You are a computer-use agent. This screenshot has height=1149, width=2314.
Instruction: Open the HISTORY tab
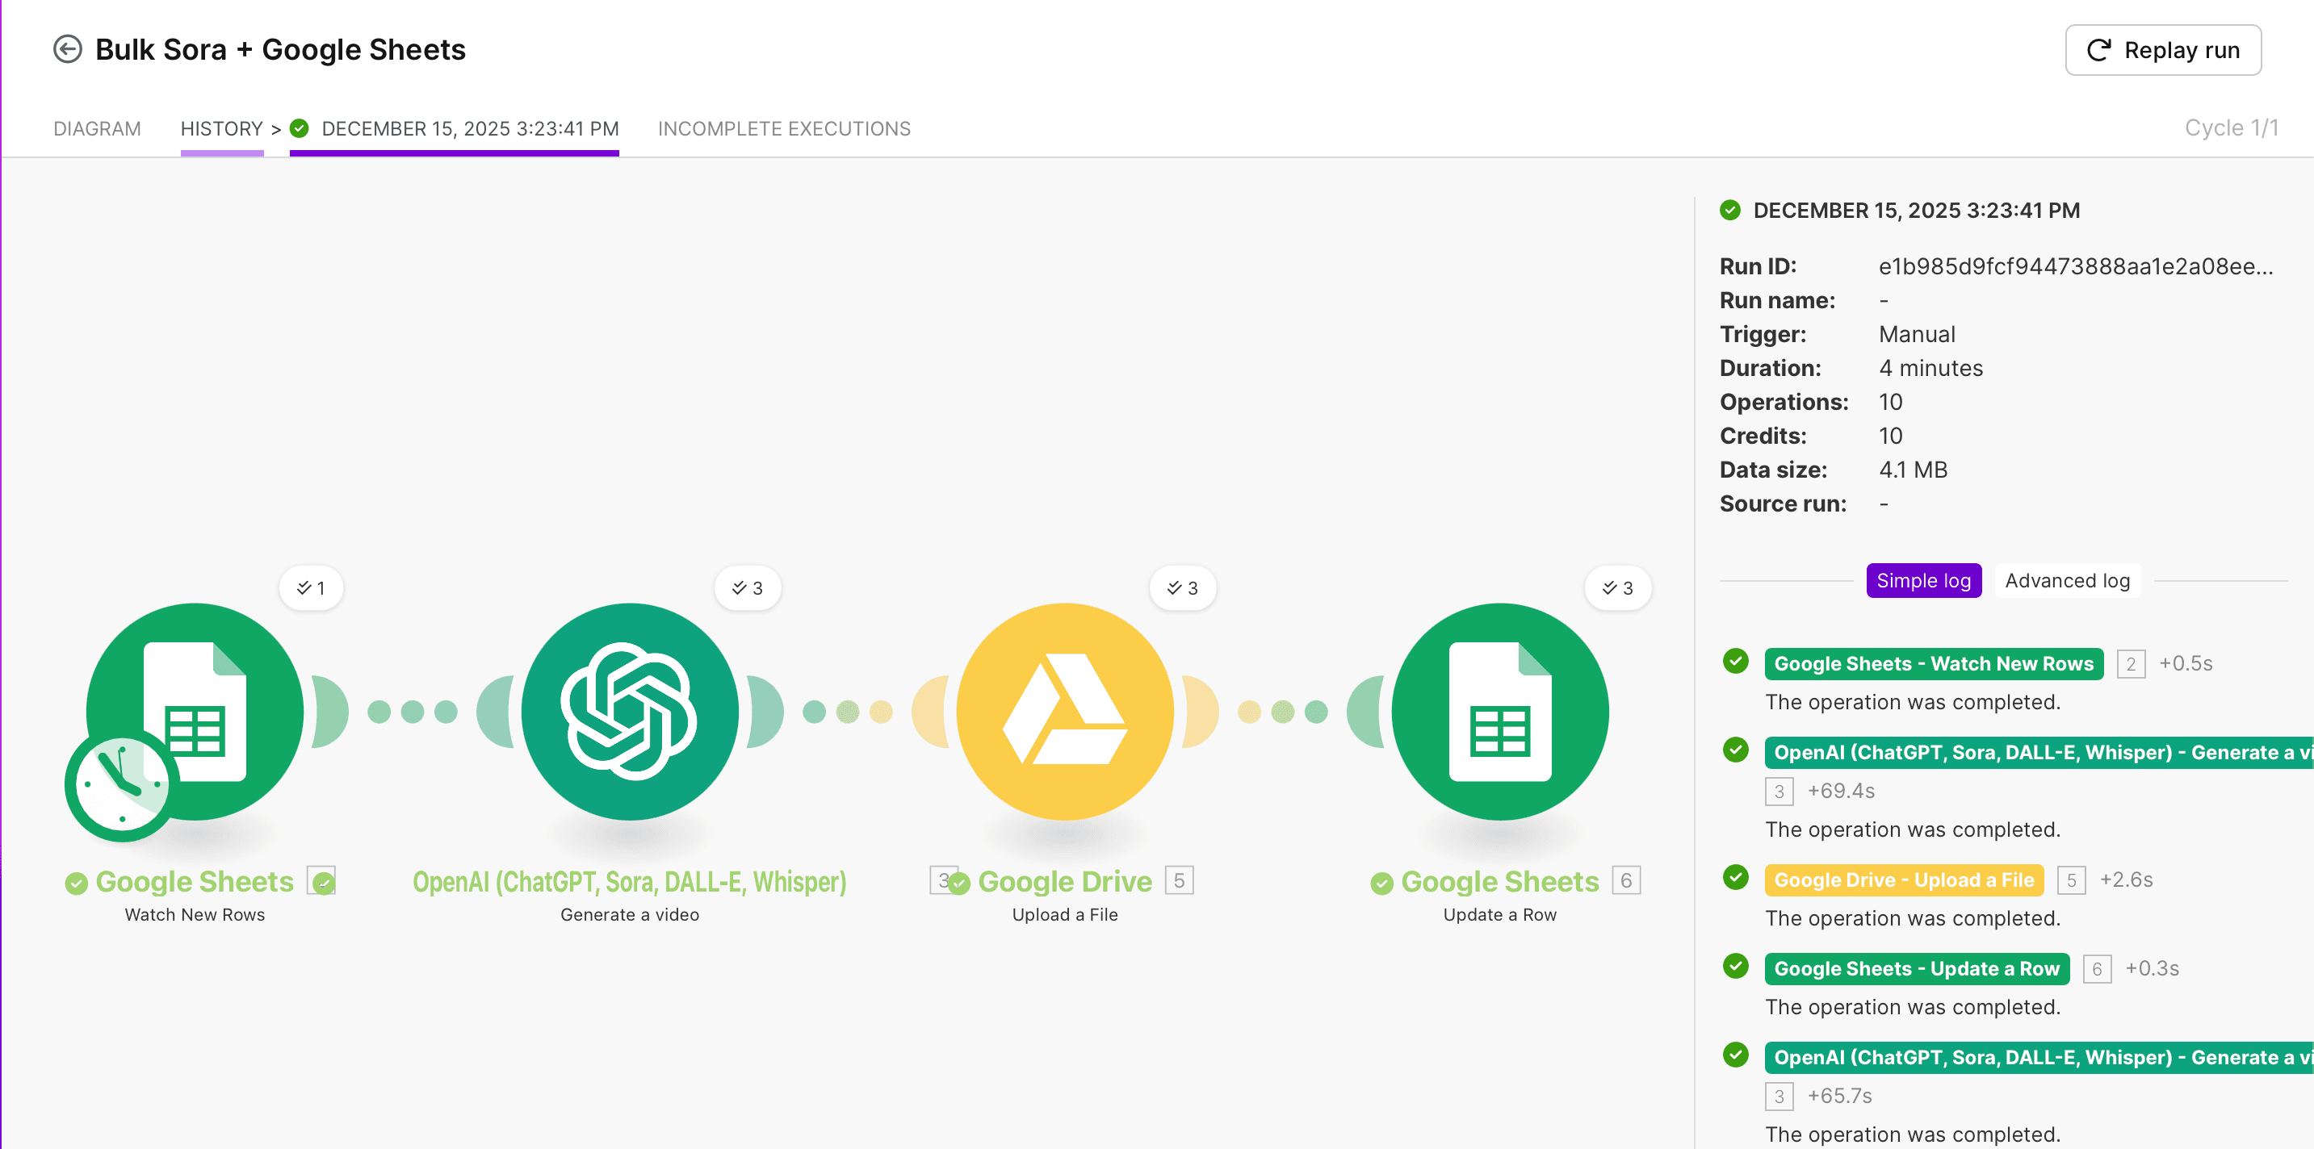point(222,128)
